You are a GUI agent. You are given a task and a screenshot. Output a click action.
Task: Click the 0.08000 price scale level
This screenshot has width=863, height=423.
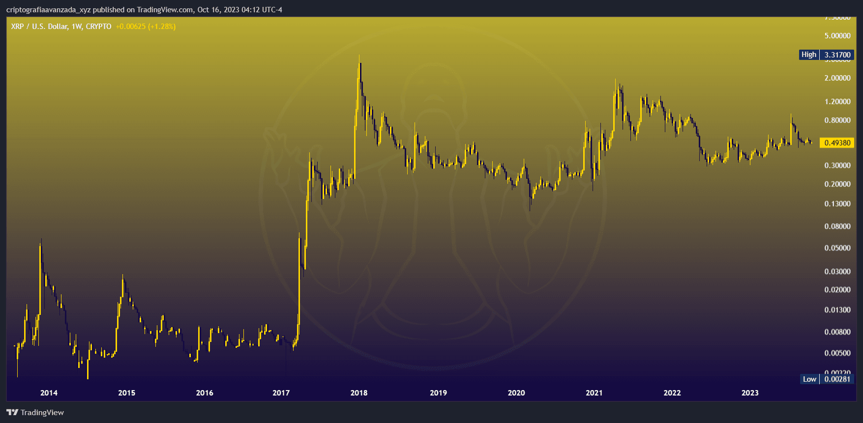[837, 226]
